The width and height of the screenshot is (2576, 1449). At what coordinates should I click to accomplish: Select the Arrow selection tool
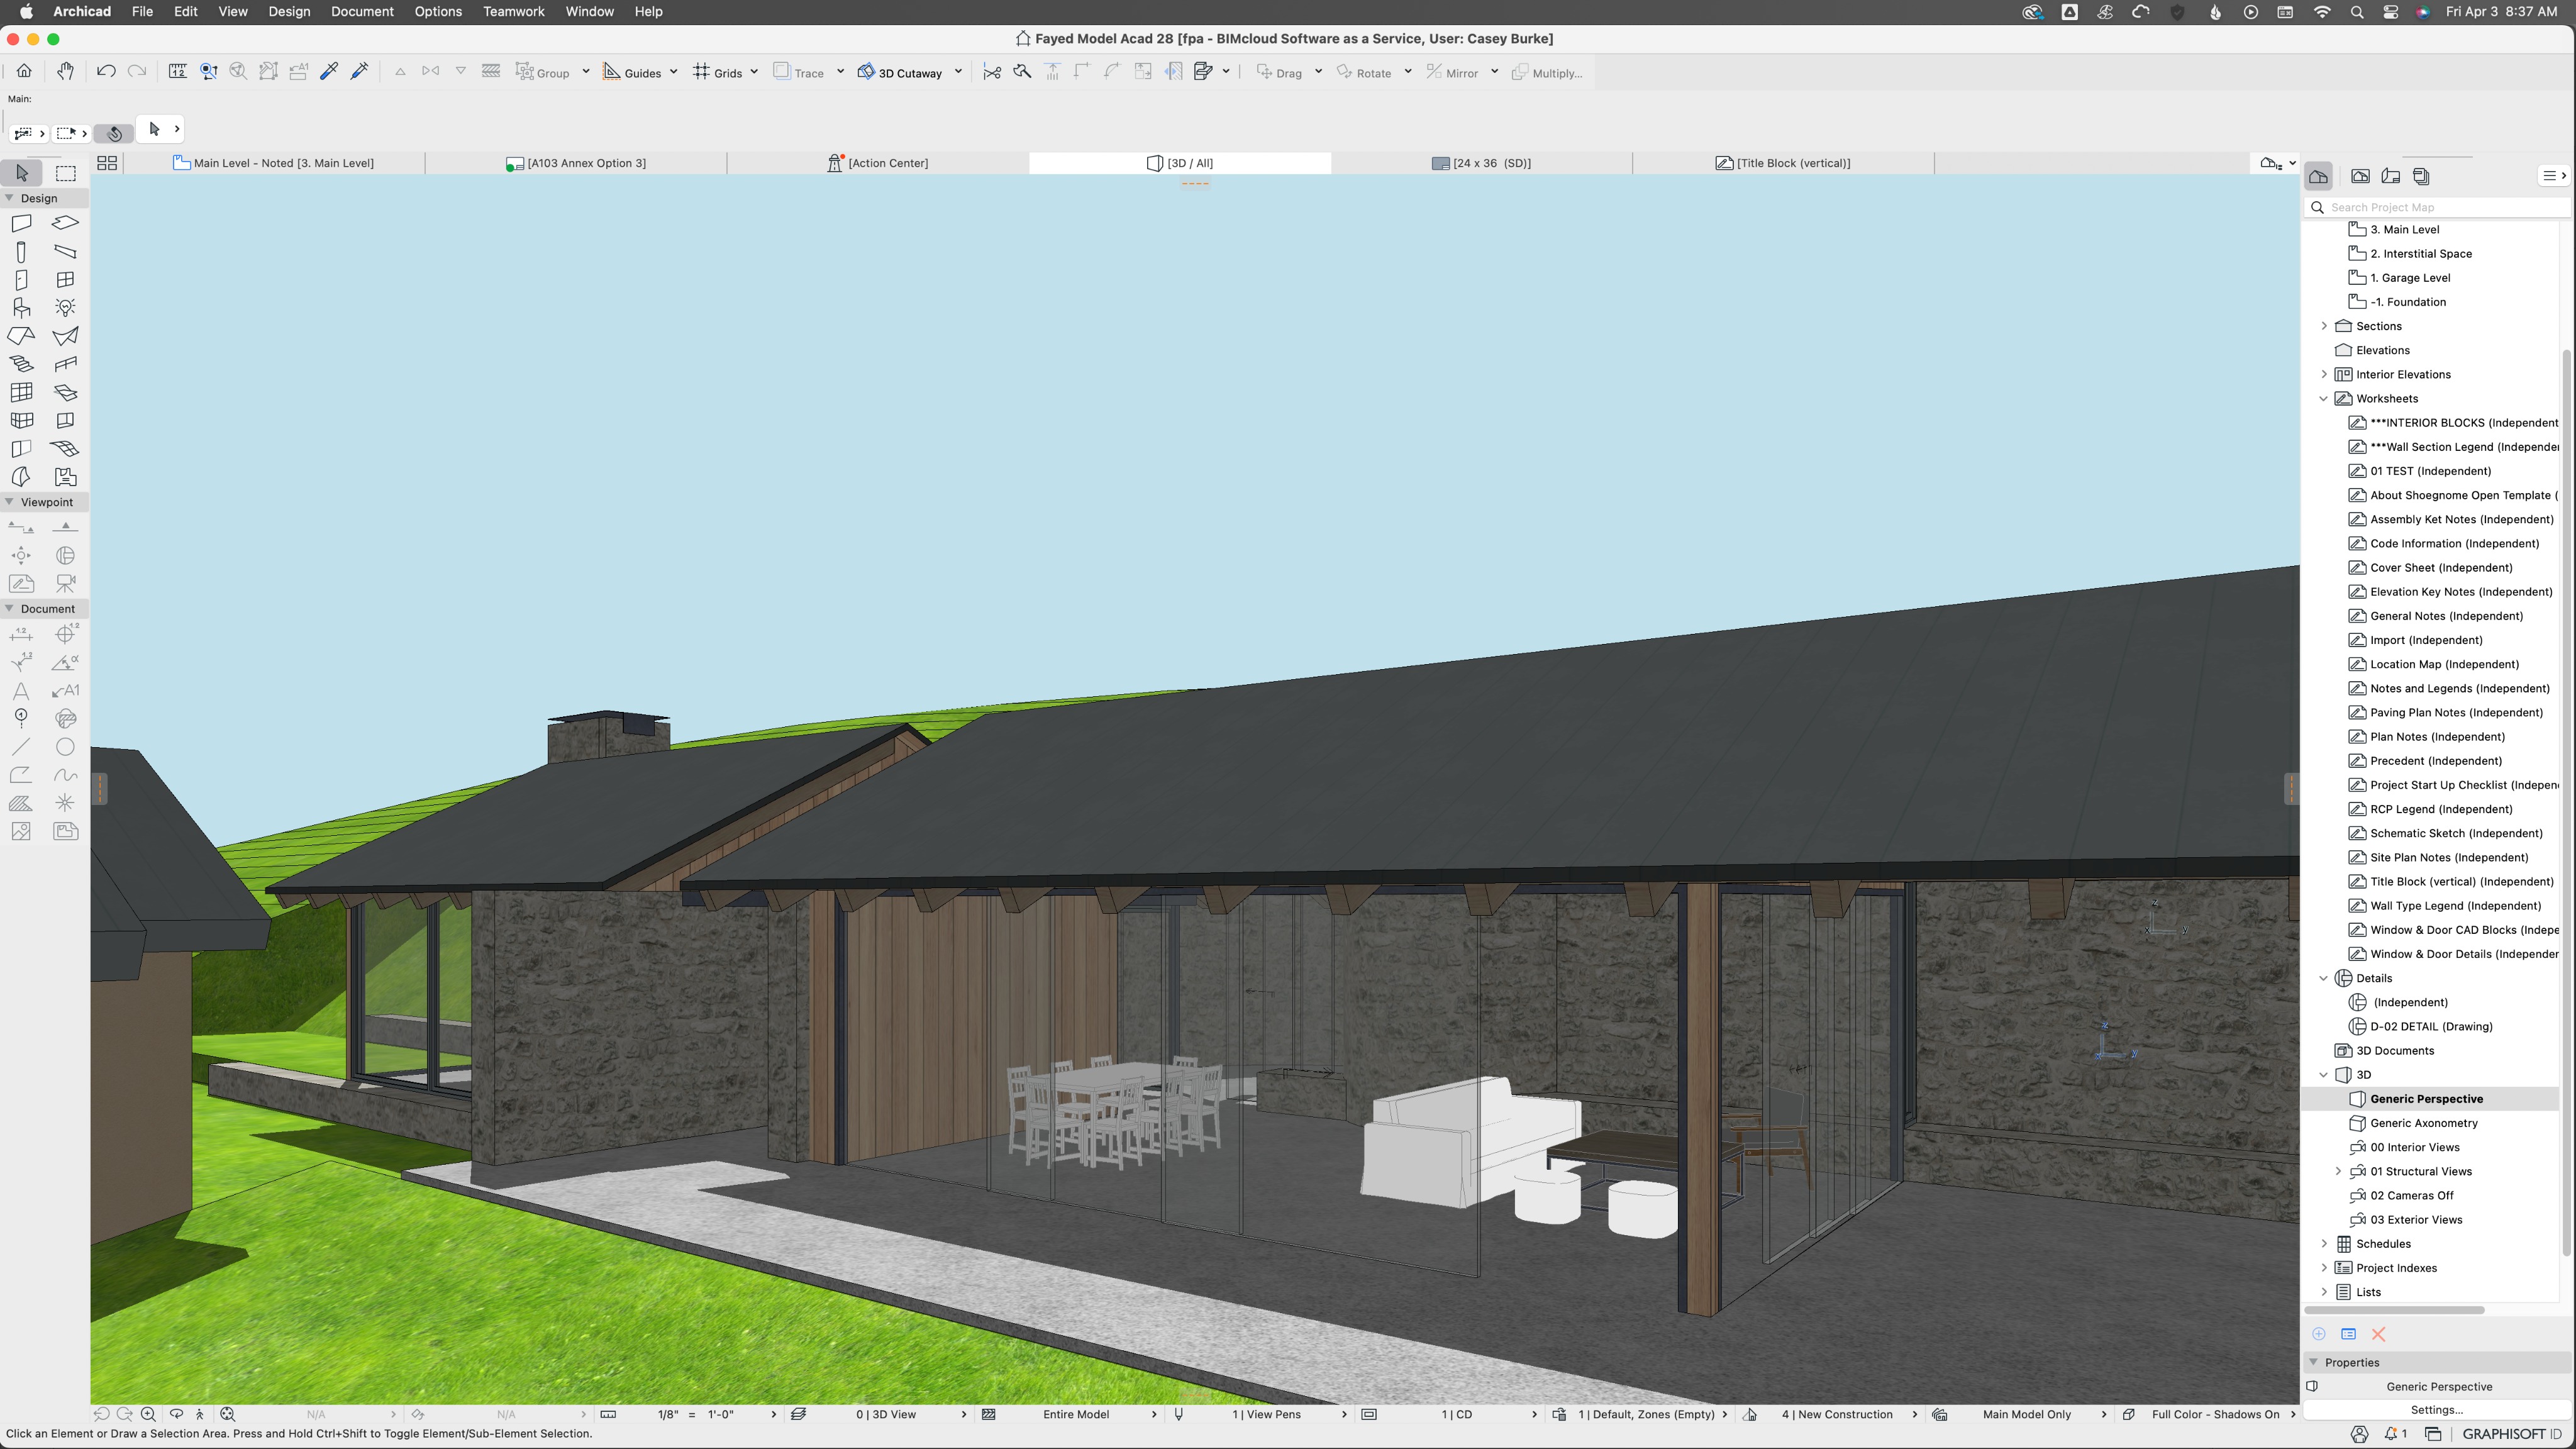tap(21, 173)
